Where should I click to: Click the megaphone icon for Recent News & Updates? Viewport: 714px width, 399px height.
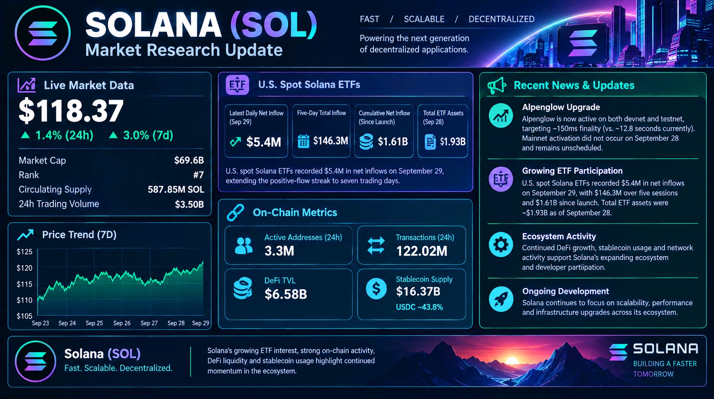[496, 85]
